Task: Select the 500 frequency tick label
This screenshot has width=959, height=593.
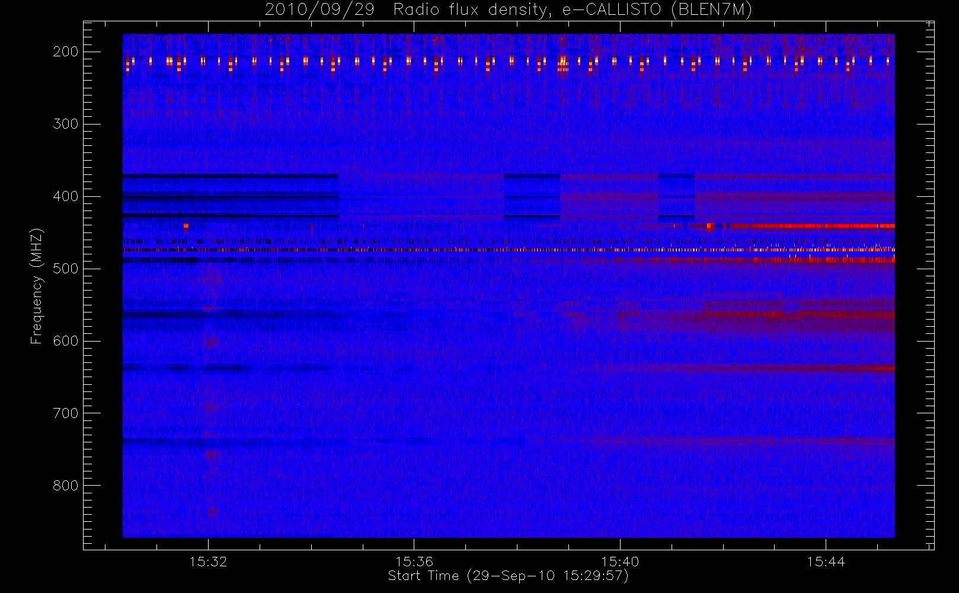Action: click(x=66, y=269)
